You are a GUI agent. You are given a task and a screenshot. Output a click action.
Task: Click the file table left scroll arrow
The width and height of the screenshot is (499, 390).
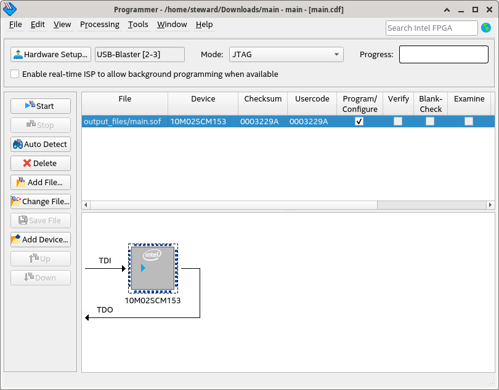(86, 205)
